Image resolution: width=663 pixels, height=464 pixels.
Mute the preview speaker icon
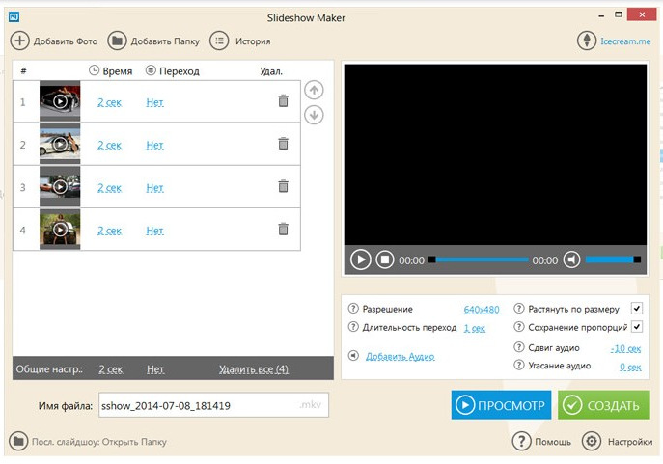(x=571, y=259)
